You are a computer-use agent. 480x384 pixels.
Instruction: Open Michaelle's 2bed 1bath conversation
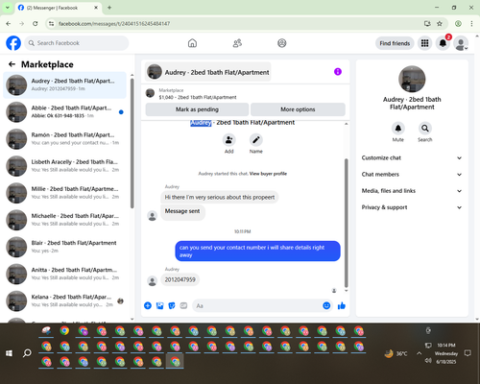[x=64, y=220]
